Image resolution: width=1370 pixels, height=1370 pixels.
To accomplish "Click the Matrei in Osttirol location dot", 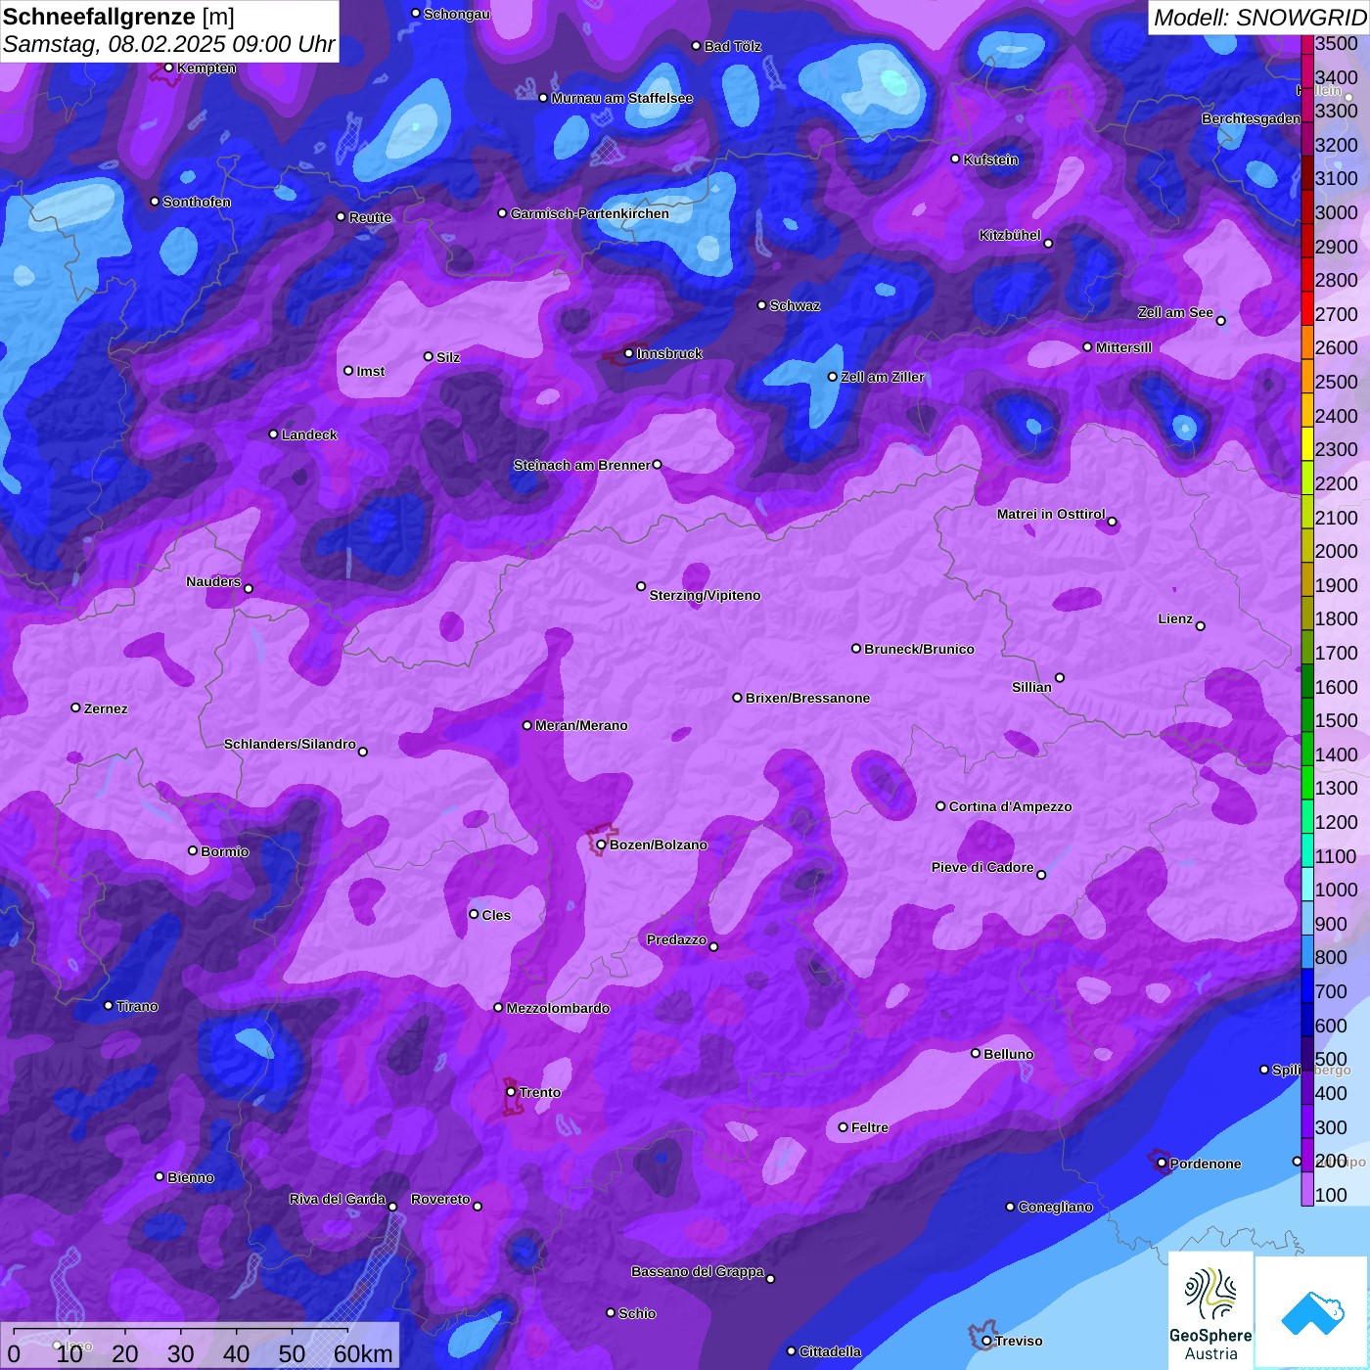I will click(1112, 522).
